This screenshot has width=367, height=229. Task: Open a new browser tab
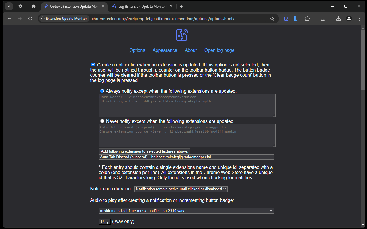pos(181,6)
